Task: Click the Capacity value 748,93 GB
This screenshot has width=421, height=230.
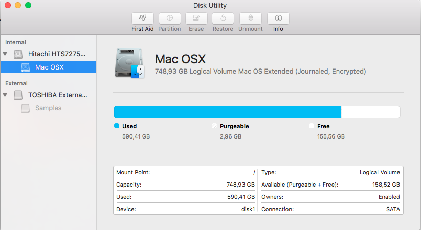Action: pyautogui.click(x=240, y=185)
